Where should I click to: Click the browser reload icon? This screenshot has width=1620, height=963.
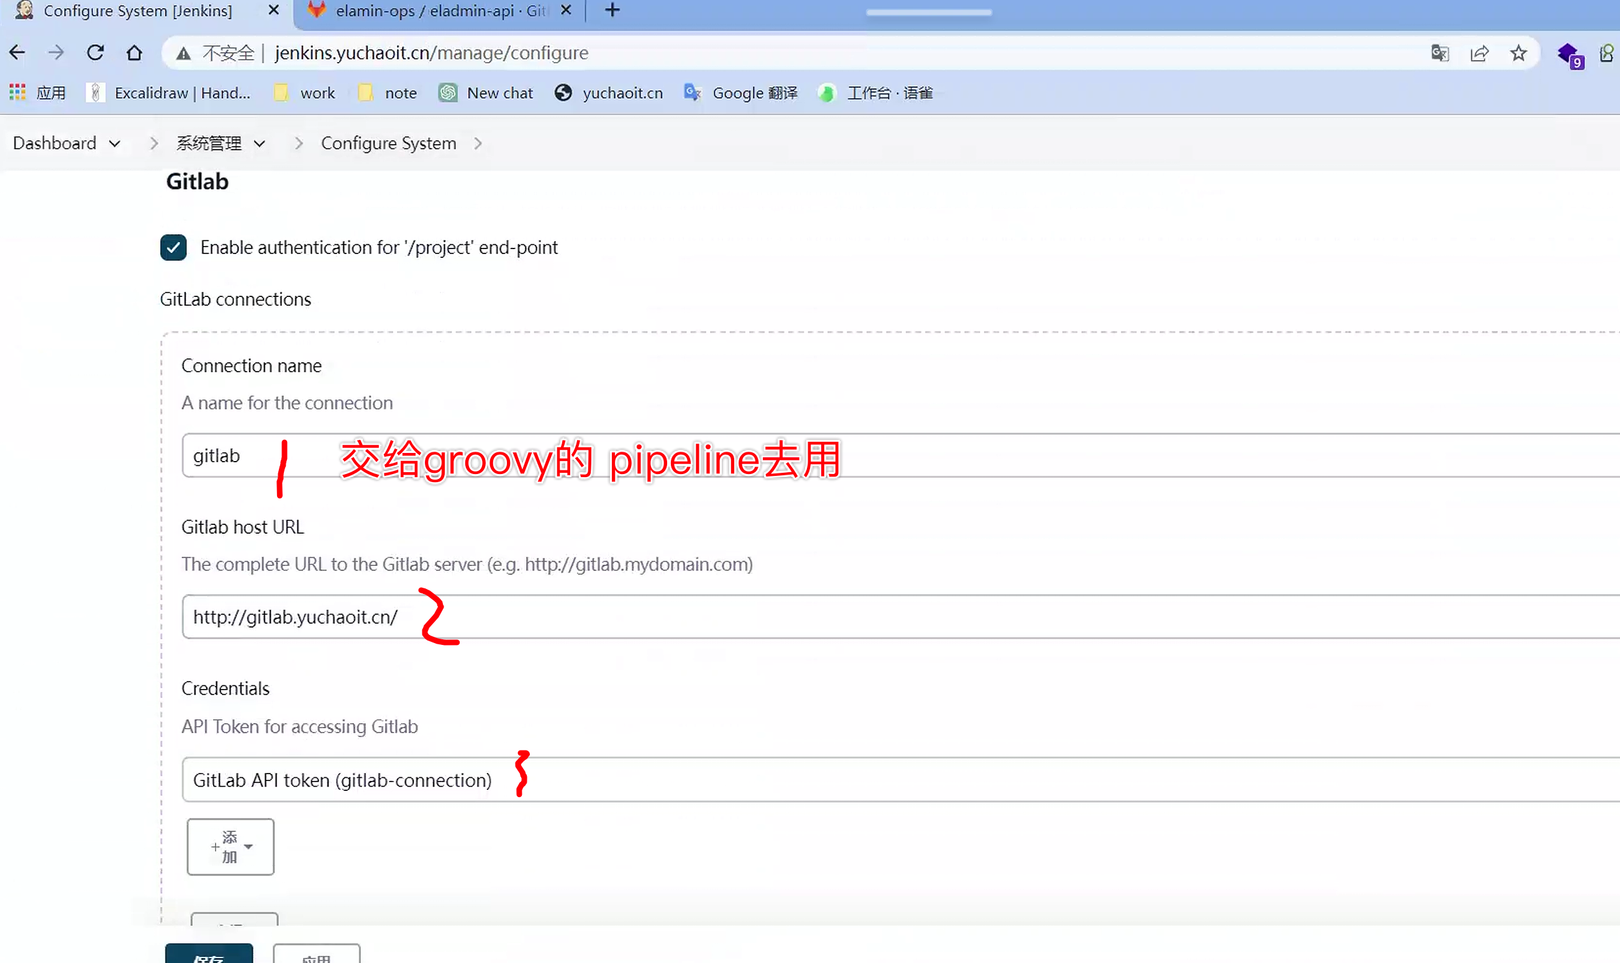pyautogui.click(x=96, y=53)
